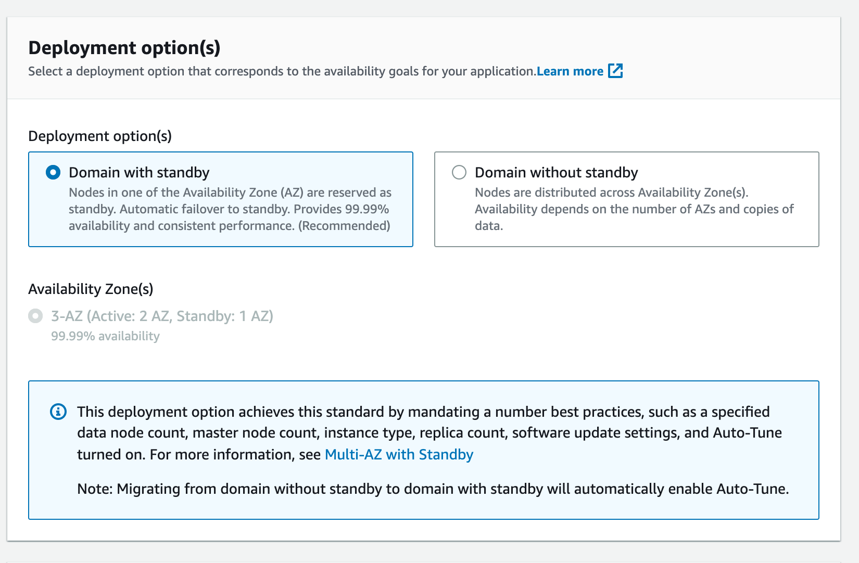Screen dimensions: 859x563
Task: Select the Domain without standby radio button
Action: [459, 172]
